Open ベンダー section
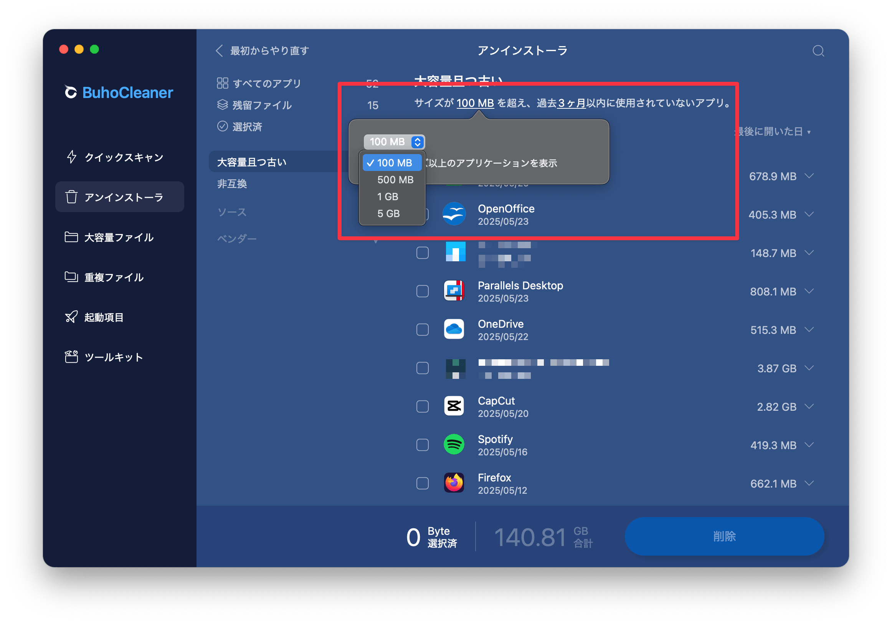The image size is (892, 624). coord(236,238)
